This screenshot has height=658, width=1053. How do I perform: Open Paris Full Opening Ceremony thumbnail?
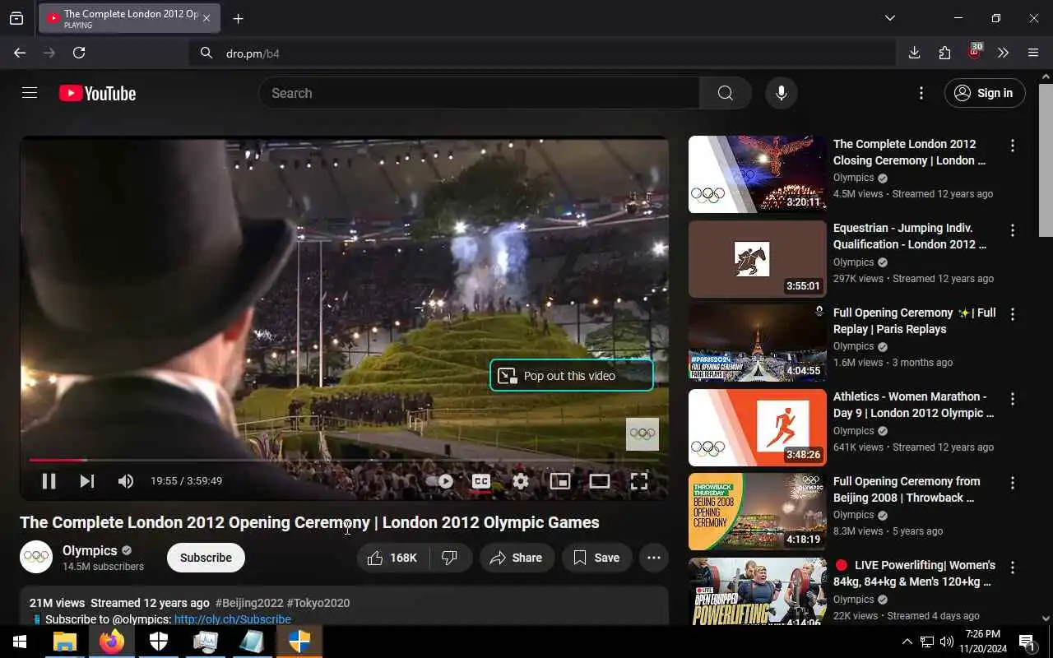click(x=758, y=343)
